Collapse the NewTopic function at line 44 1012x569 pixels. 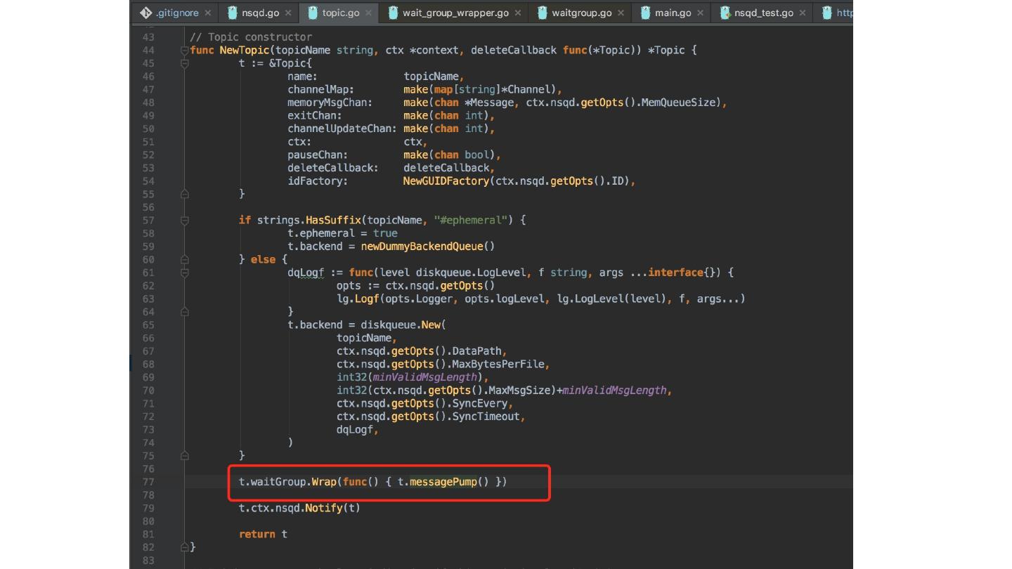point(184,50)
